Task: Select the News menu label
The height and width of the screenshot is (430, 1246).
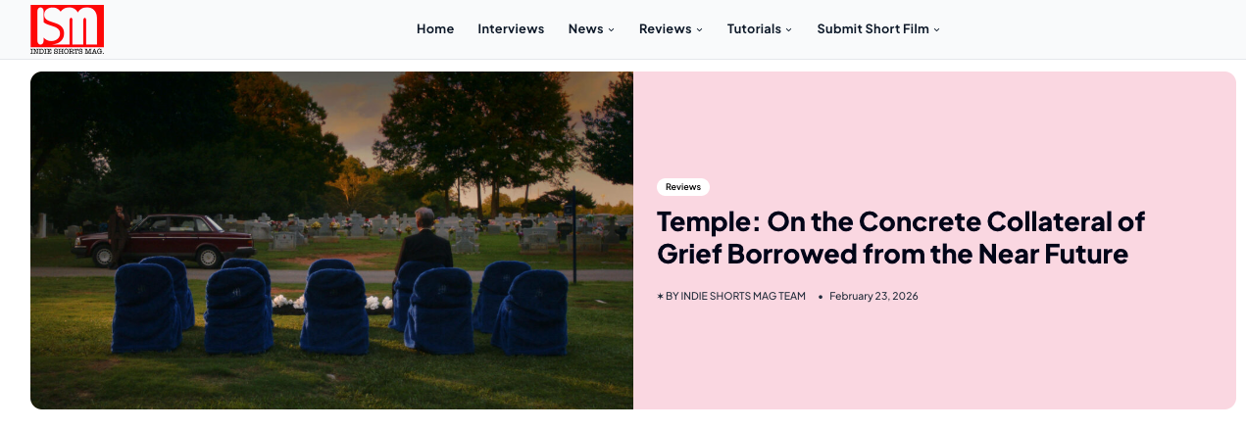Action: click(585, 28)
